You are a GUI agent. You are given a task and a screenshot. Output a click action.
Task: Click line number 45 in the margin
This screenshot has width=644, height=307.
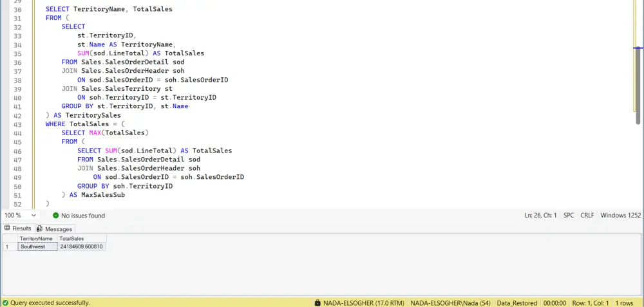coord(17,142)
